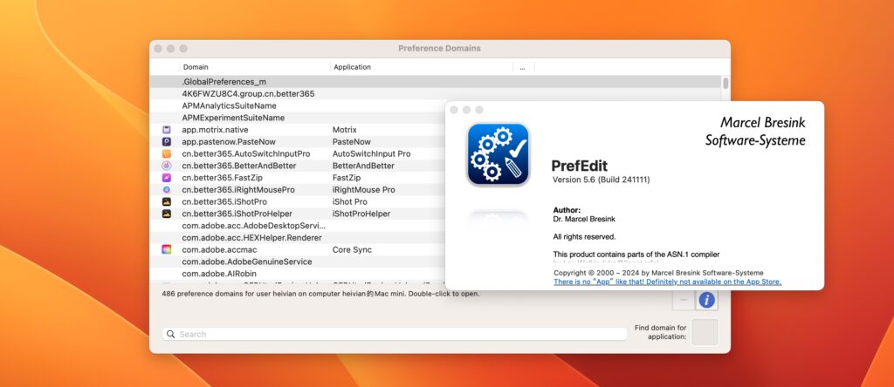894x387 pixels.
Task: Click the domain list vertical scrollbar
Action: [726, 83]
